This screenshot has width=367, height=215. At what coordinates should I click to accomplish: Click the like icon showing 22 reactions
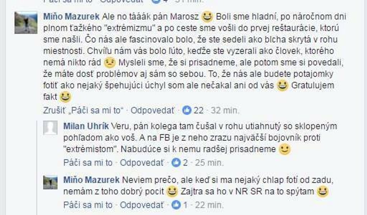(x=187, y=110)
